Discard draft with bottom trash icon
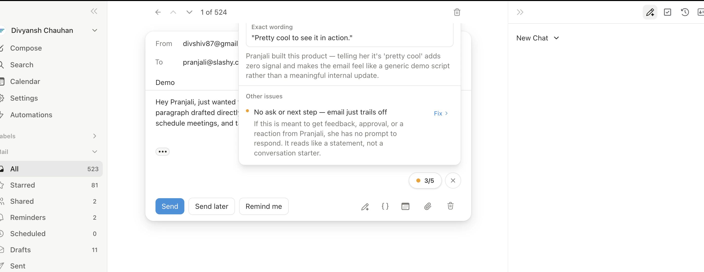 451,206
